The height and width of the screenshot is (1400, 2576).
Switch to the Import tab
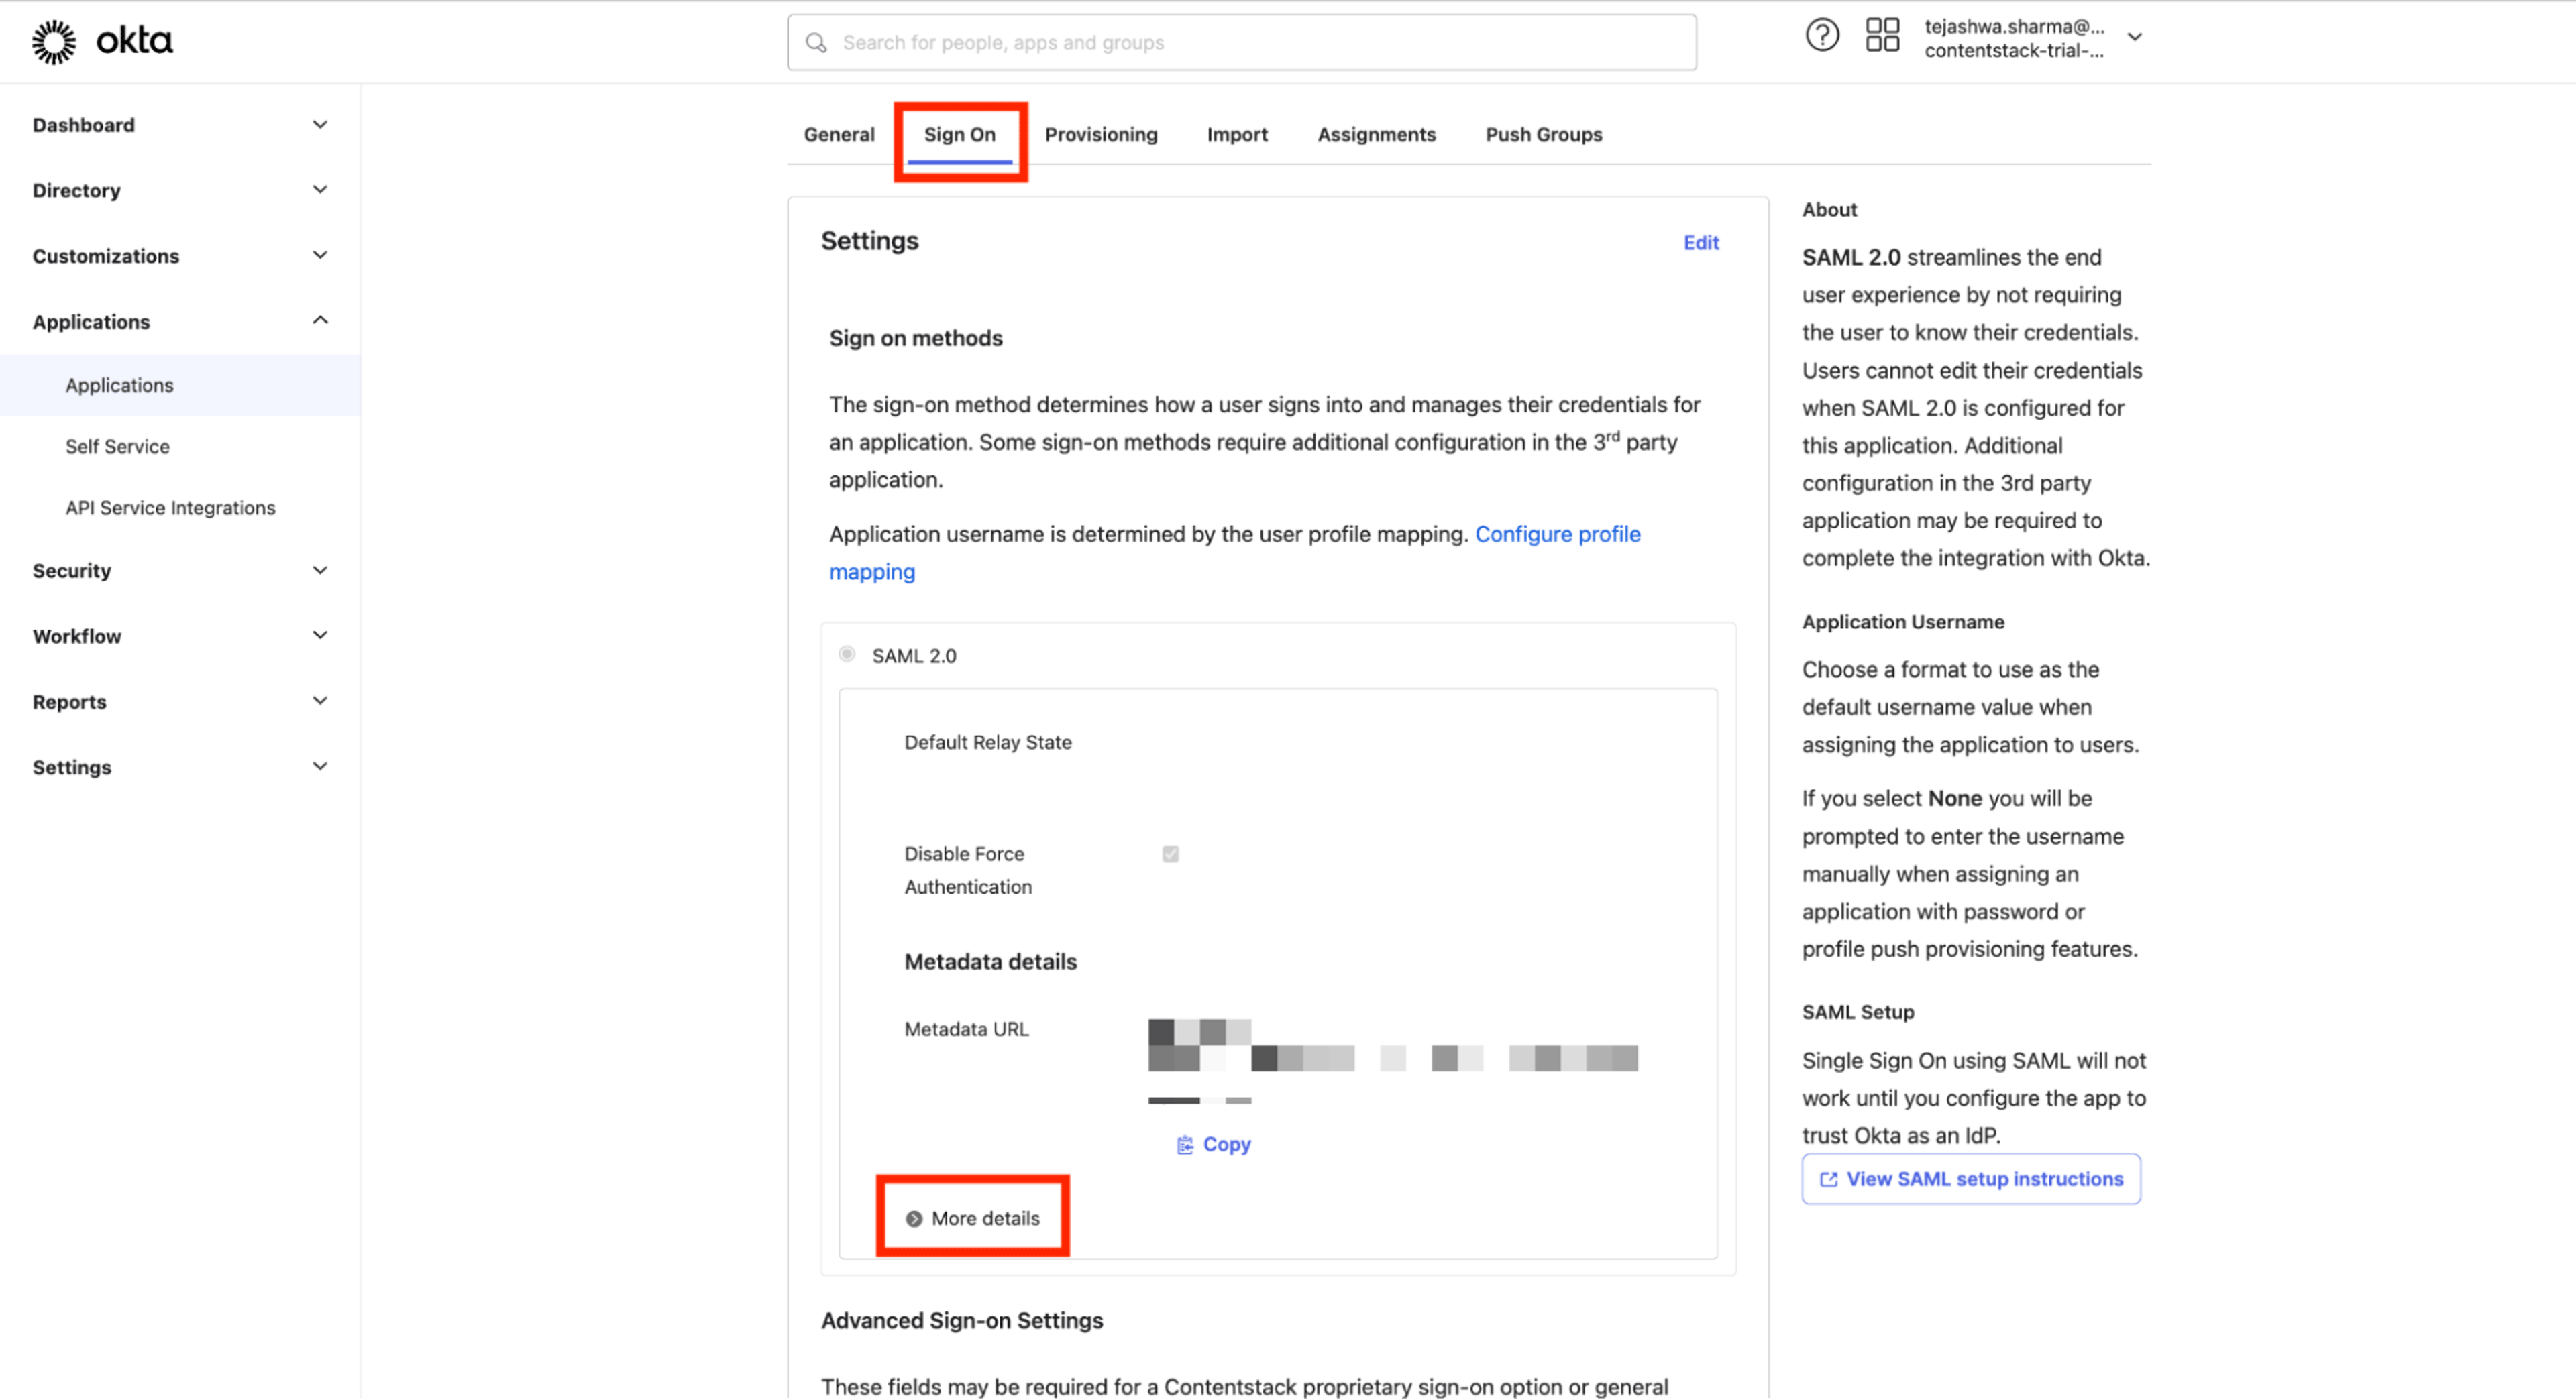coord(1237,135)
